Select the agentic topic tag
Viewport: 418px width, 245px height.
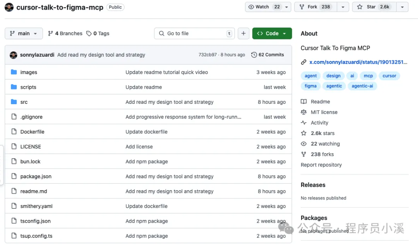(x=334, y=86)
